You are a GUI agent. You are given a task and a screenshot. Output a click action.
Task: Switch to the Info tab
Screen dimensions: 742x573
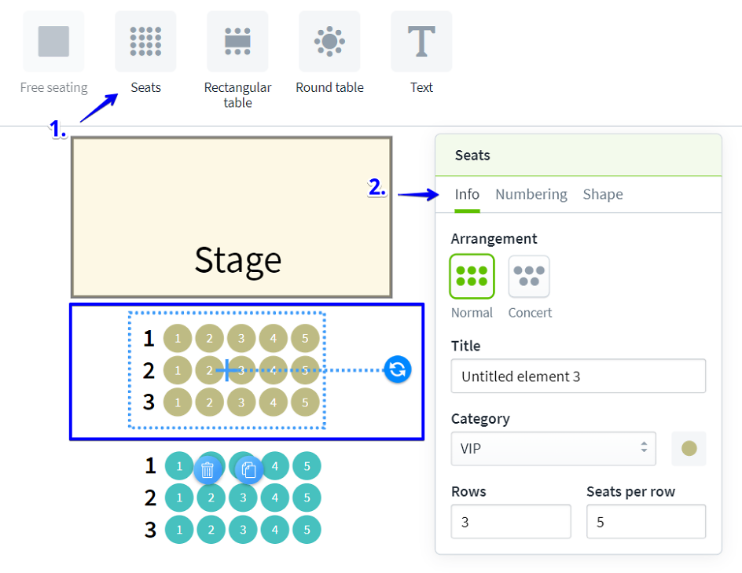coord(467,194)
